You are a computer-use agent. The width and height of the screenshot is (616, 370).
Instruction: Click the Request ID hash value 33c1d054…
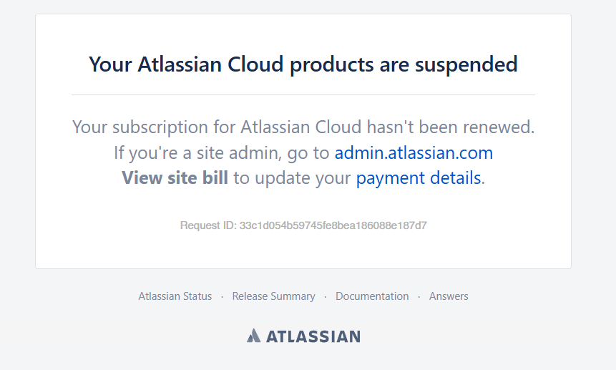click(x=333, y=225)
